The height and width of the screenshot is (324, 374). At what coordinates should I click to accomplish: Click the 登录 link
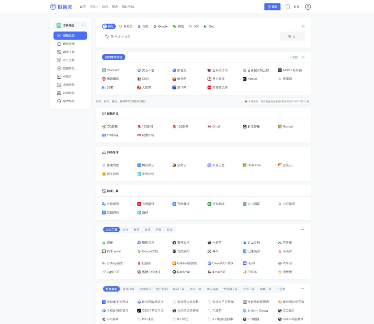[x=296, y=7]
